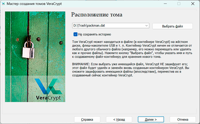Viewport: 200px width, 124px height.
Task: Click the VeraCrypt icon in the title bar
Action: tap(3, 4)
